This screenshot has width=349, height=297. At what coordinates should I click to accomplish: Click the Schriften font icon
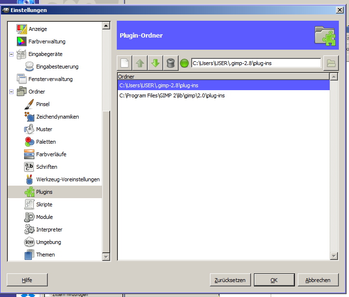[x=29, y=167]
